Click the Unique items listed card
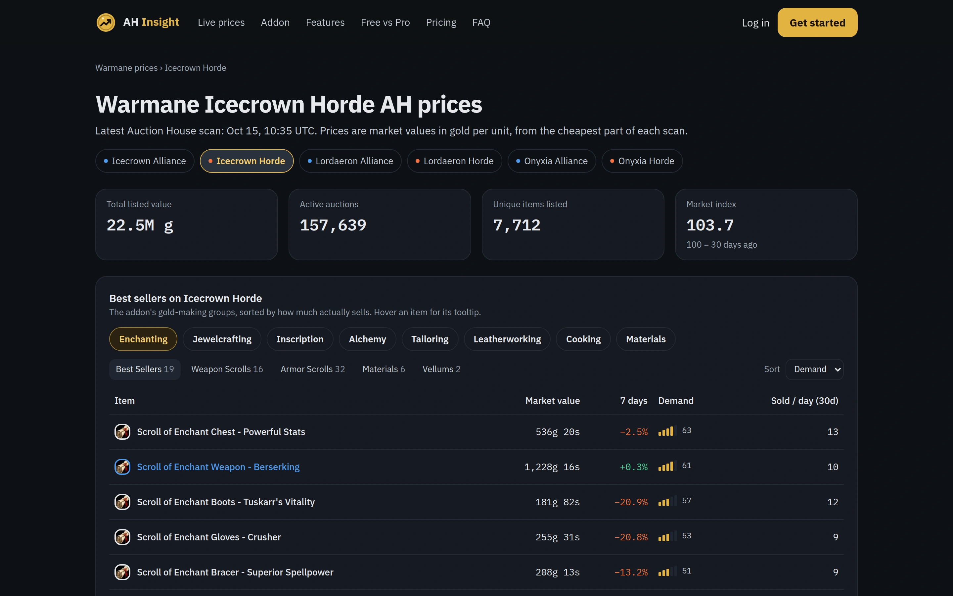Viewport: 953px width, 596px height. [572, 224]
